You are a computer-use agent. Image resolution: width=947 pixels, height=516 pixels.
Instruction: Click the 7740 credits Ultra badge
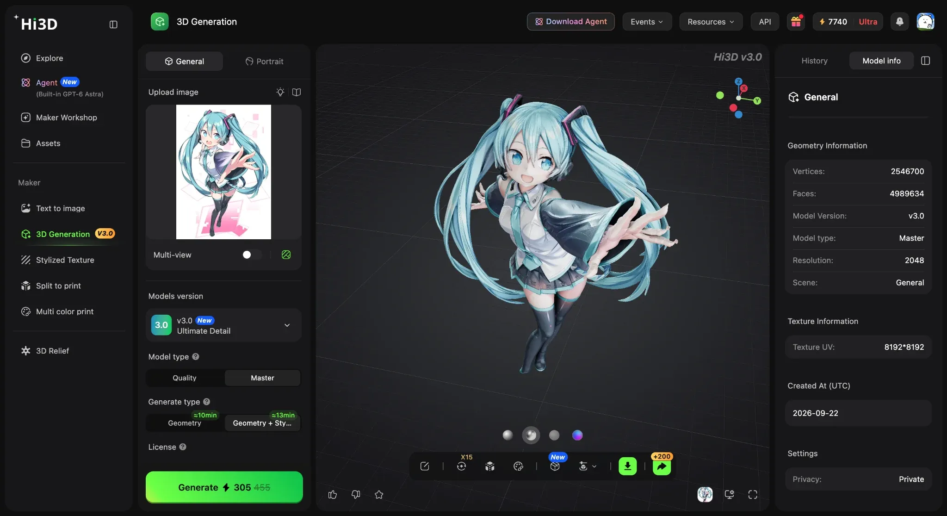(x=848, y=22)
